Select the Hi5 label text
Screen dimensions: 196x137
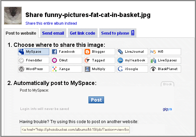tap(161, 52)
